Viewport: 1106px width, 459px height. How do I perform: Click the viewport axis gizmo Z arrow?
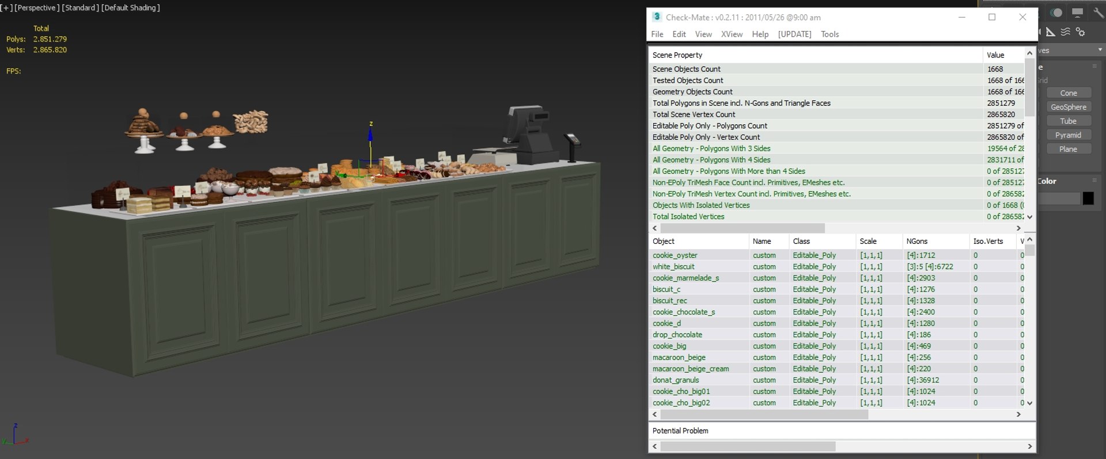[370, 133]
